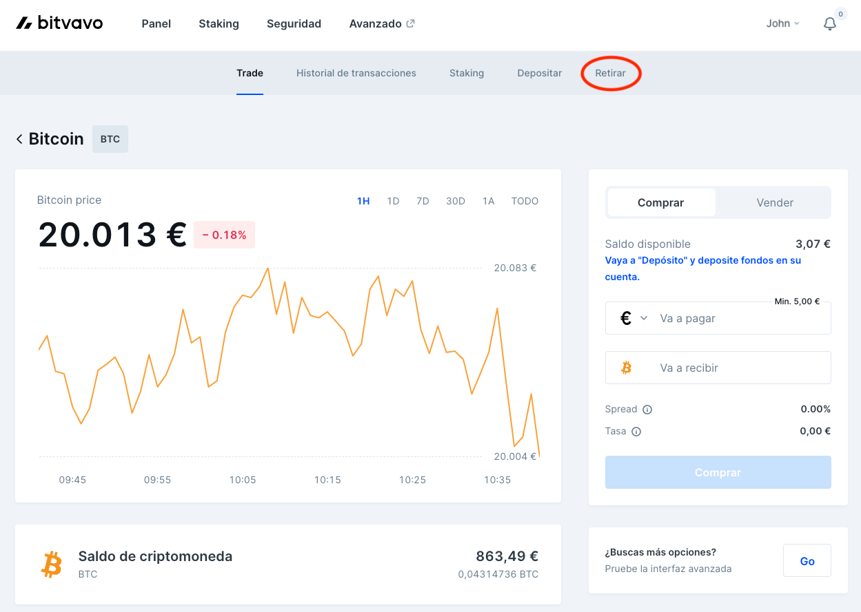Select the TODO chart range
This screenshot has width=861, height=612.
point(525,201)
